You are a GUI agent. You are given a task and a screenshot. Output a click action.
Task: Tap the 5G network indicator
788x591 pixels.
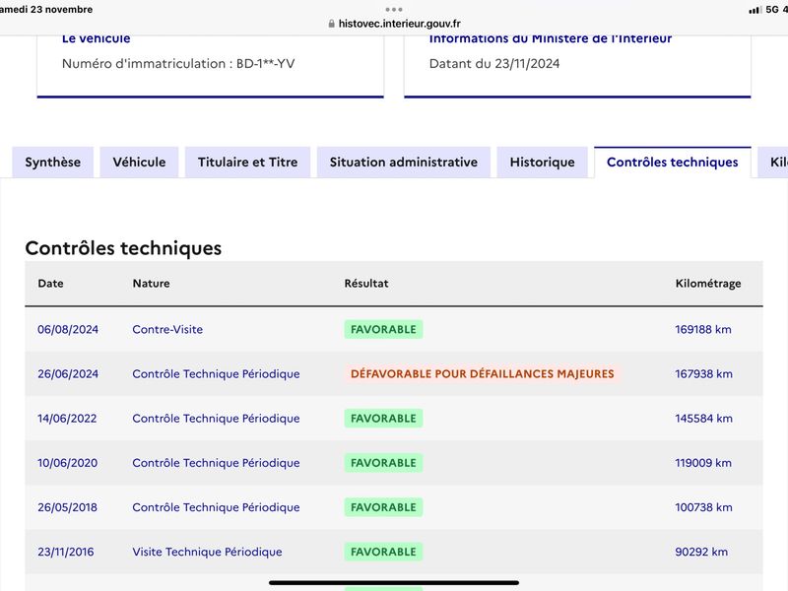pyautogui.click(x=772, y=10)
